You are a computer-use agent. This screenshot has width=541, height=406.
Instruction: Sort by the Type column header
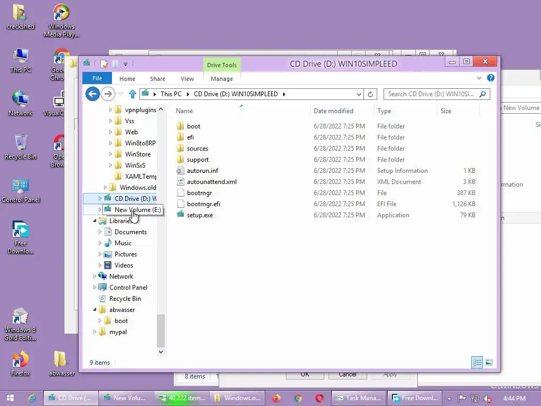tap(405, 111)
